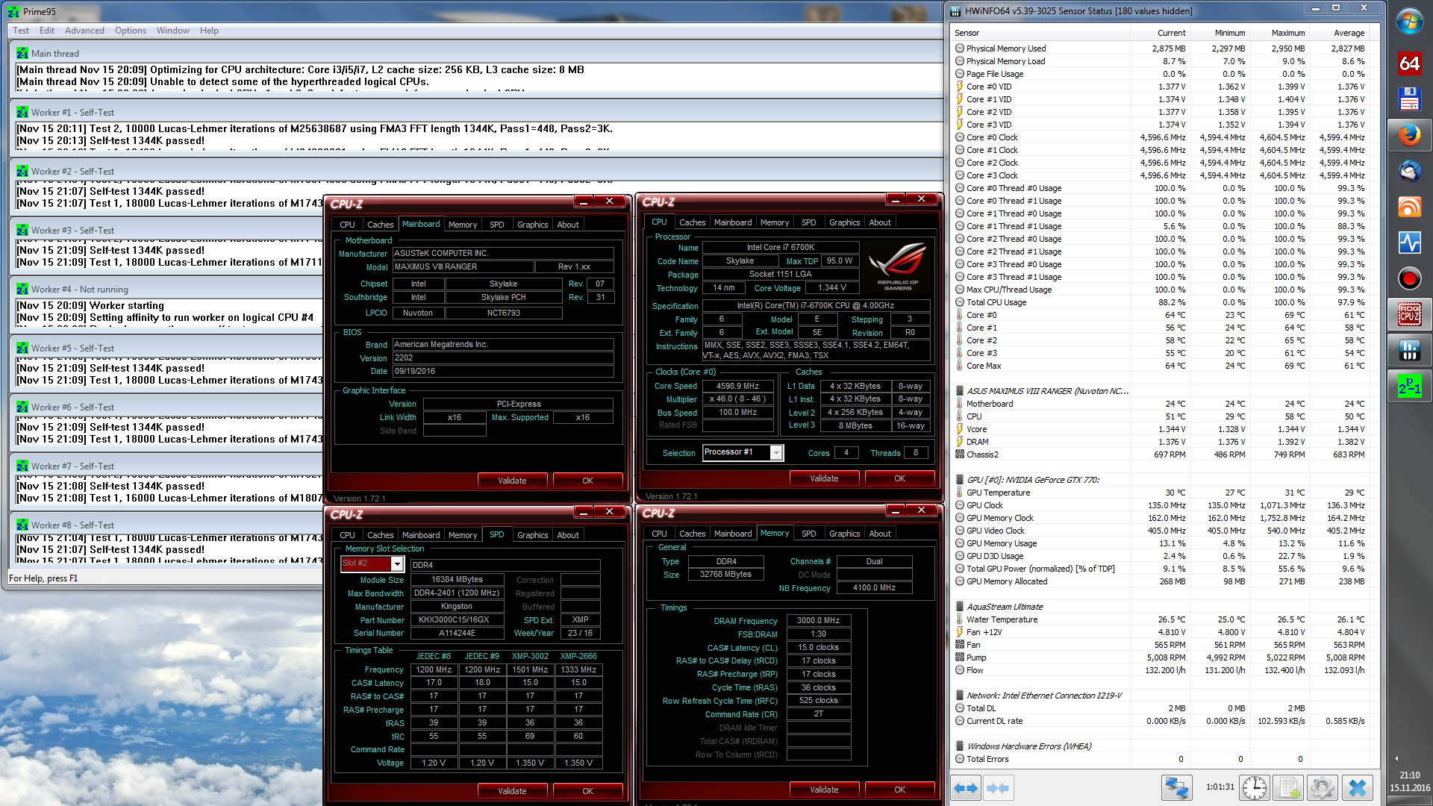The height and width of the screenshot is (806, 1433).
Task: Open Graphics tab in SPD CPU-Z window
Action: (x=532, y=535)
